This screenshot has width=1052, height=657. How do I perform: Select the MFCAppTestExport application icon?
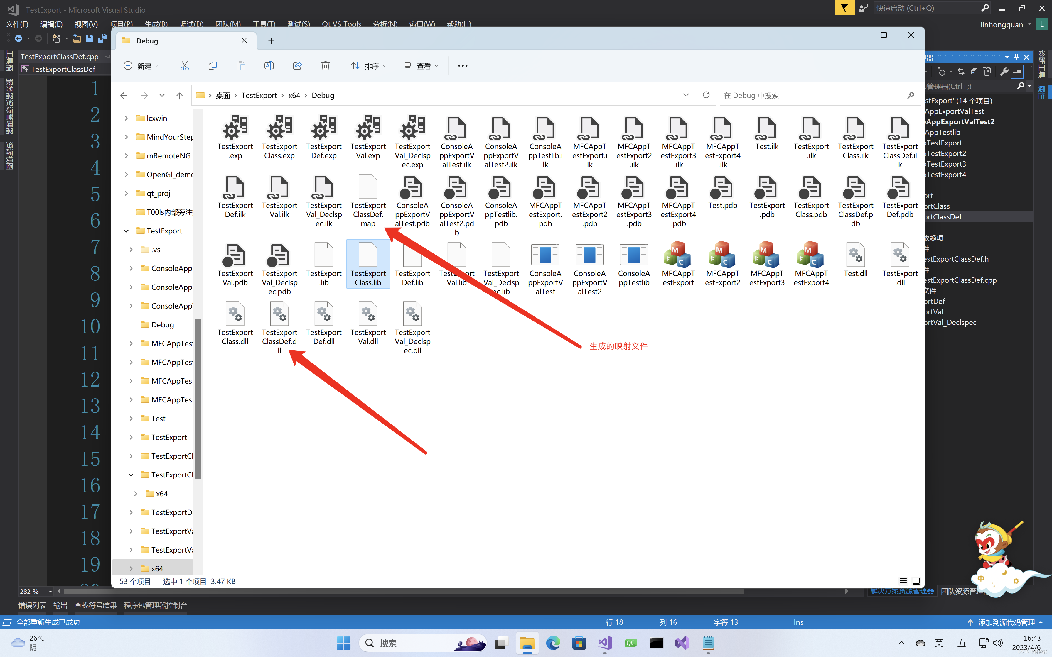(x=678, y=264)
